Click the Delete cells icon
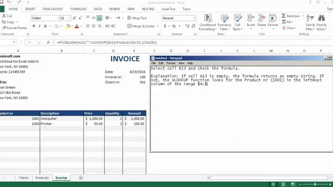The height and width of the screenshot is (187, 333). click(262, 18)
